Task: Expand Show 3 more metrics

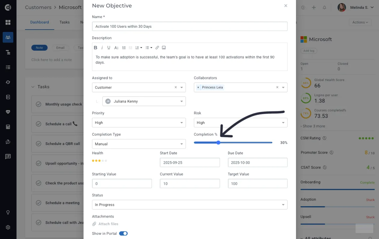Action: point(313,126)
